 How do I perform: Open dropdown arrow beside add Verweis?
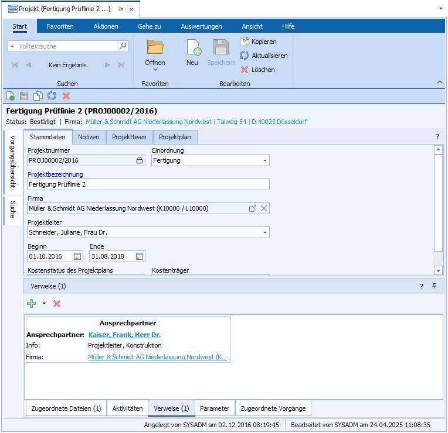[x=44, y=304]
